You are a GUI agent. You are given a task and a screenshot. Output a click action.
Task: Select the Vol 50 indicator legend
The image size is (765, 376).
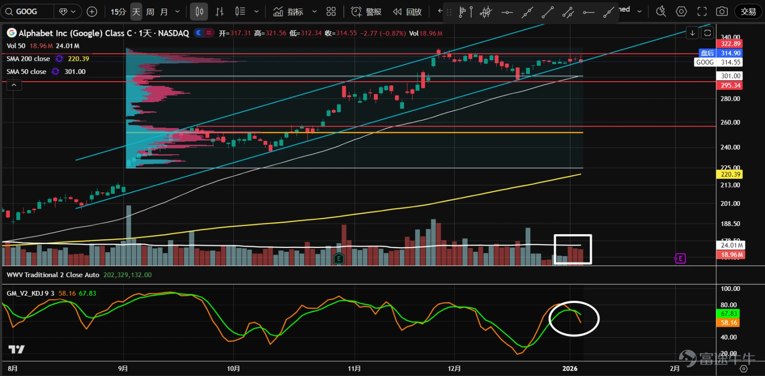[16, 46]
